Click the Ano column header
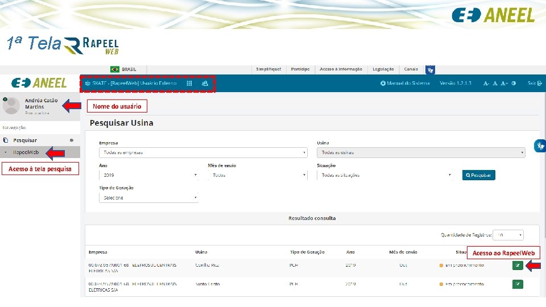 351,252
